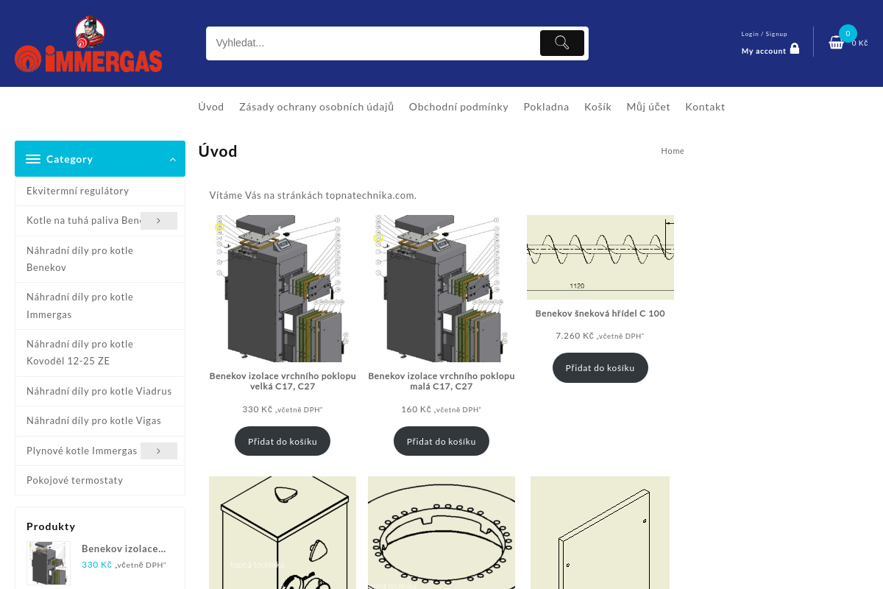Screen dimensions: 883x589
Task: Click the magnifier search button
Action: [562, 43]
